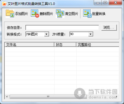Click the horizontal scrollbar thumb
Image resolution: width=124 pixels, height=104 pixels.
click(x=48, y=97)
